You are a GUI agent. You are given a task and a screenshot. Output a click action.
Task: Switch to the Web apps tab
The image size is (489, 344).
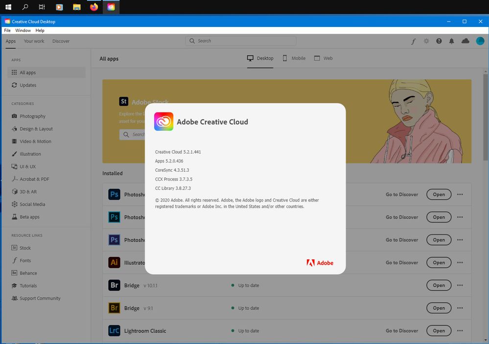click(x=324, y=58)
